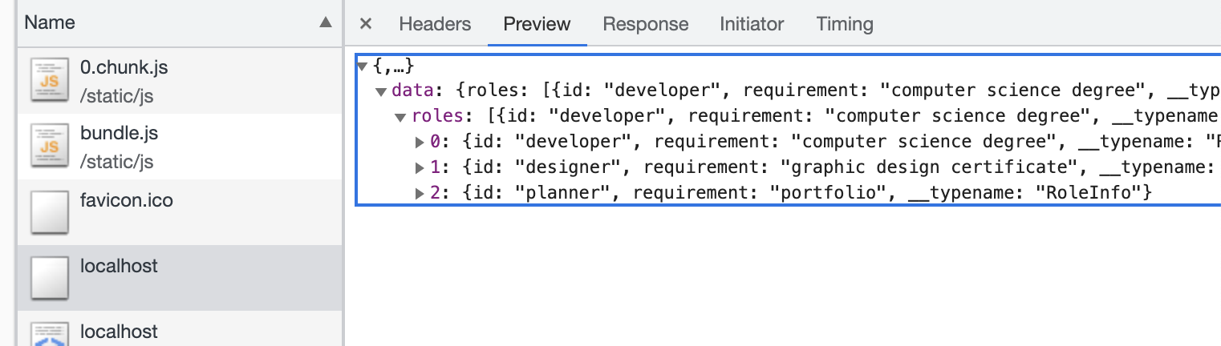The height and width of the screenshot is (346, 1221).
Task: Expand array item 2 planner
Action: [x=420, y=193]
